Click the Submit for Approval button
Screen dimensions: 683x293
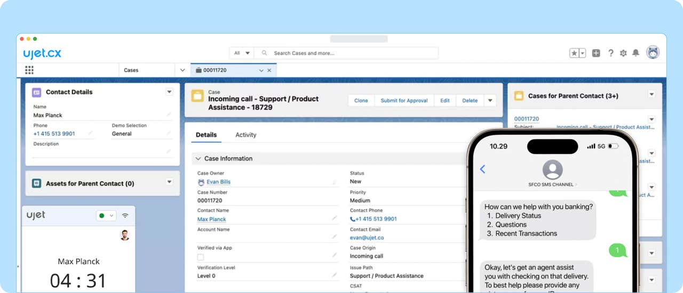(404, 101)
